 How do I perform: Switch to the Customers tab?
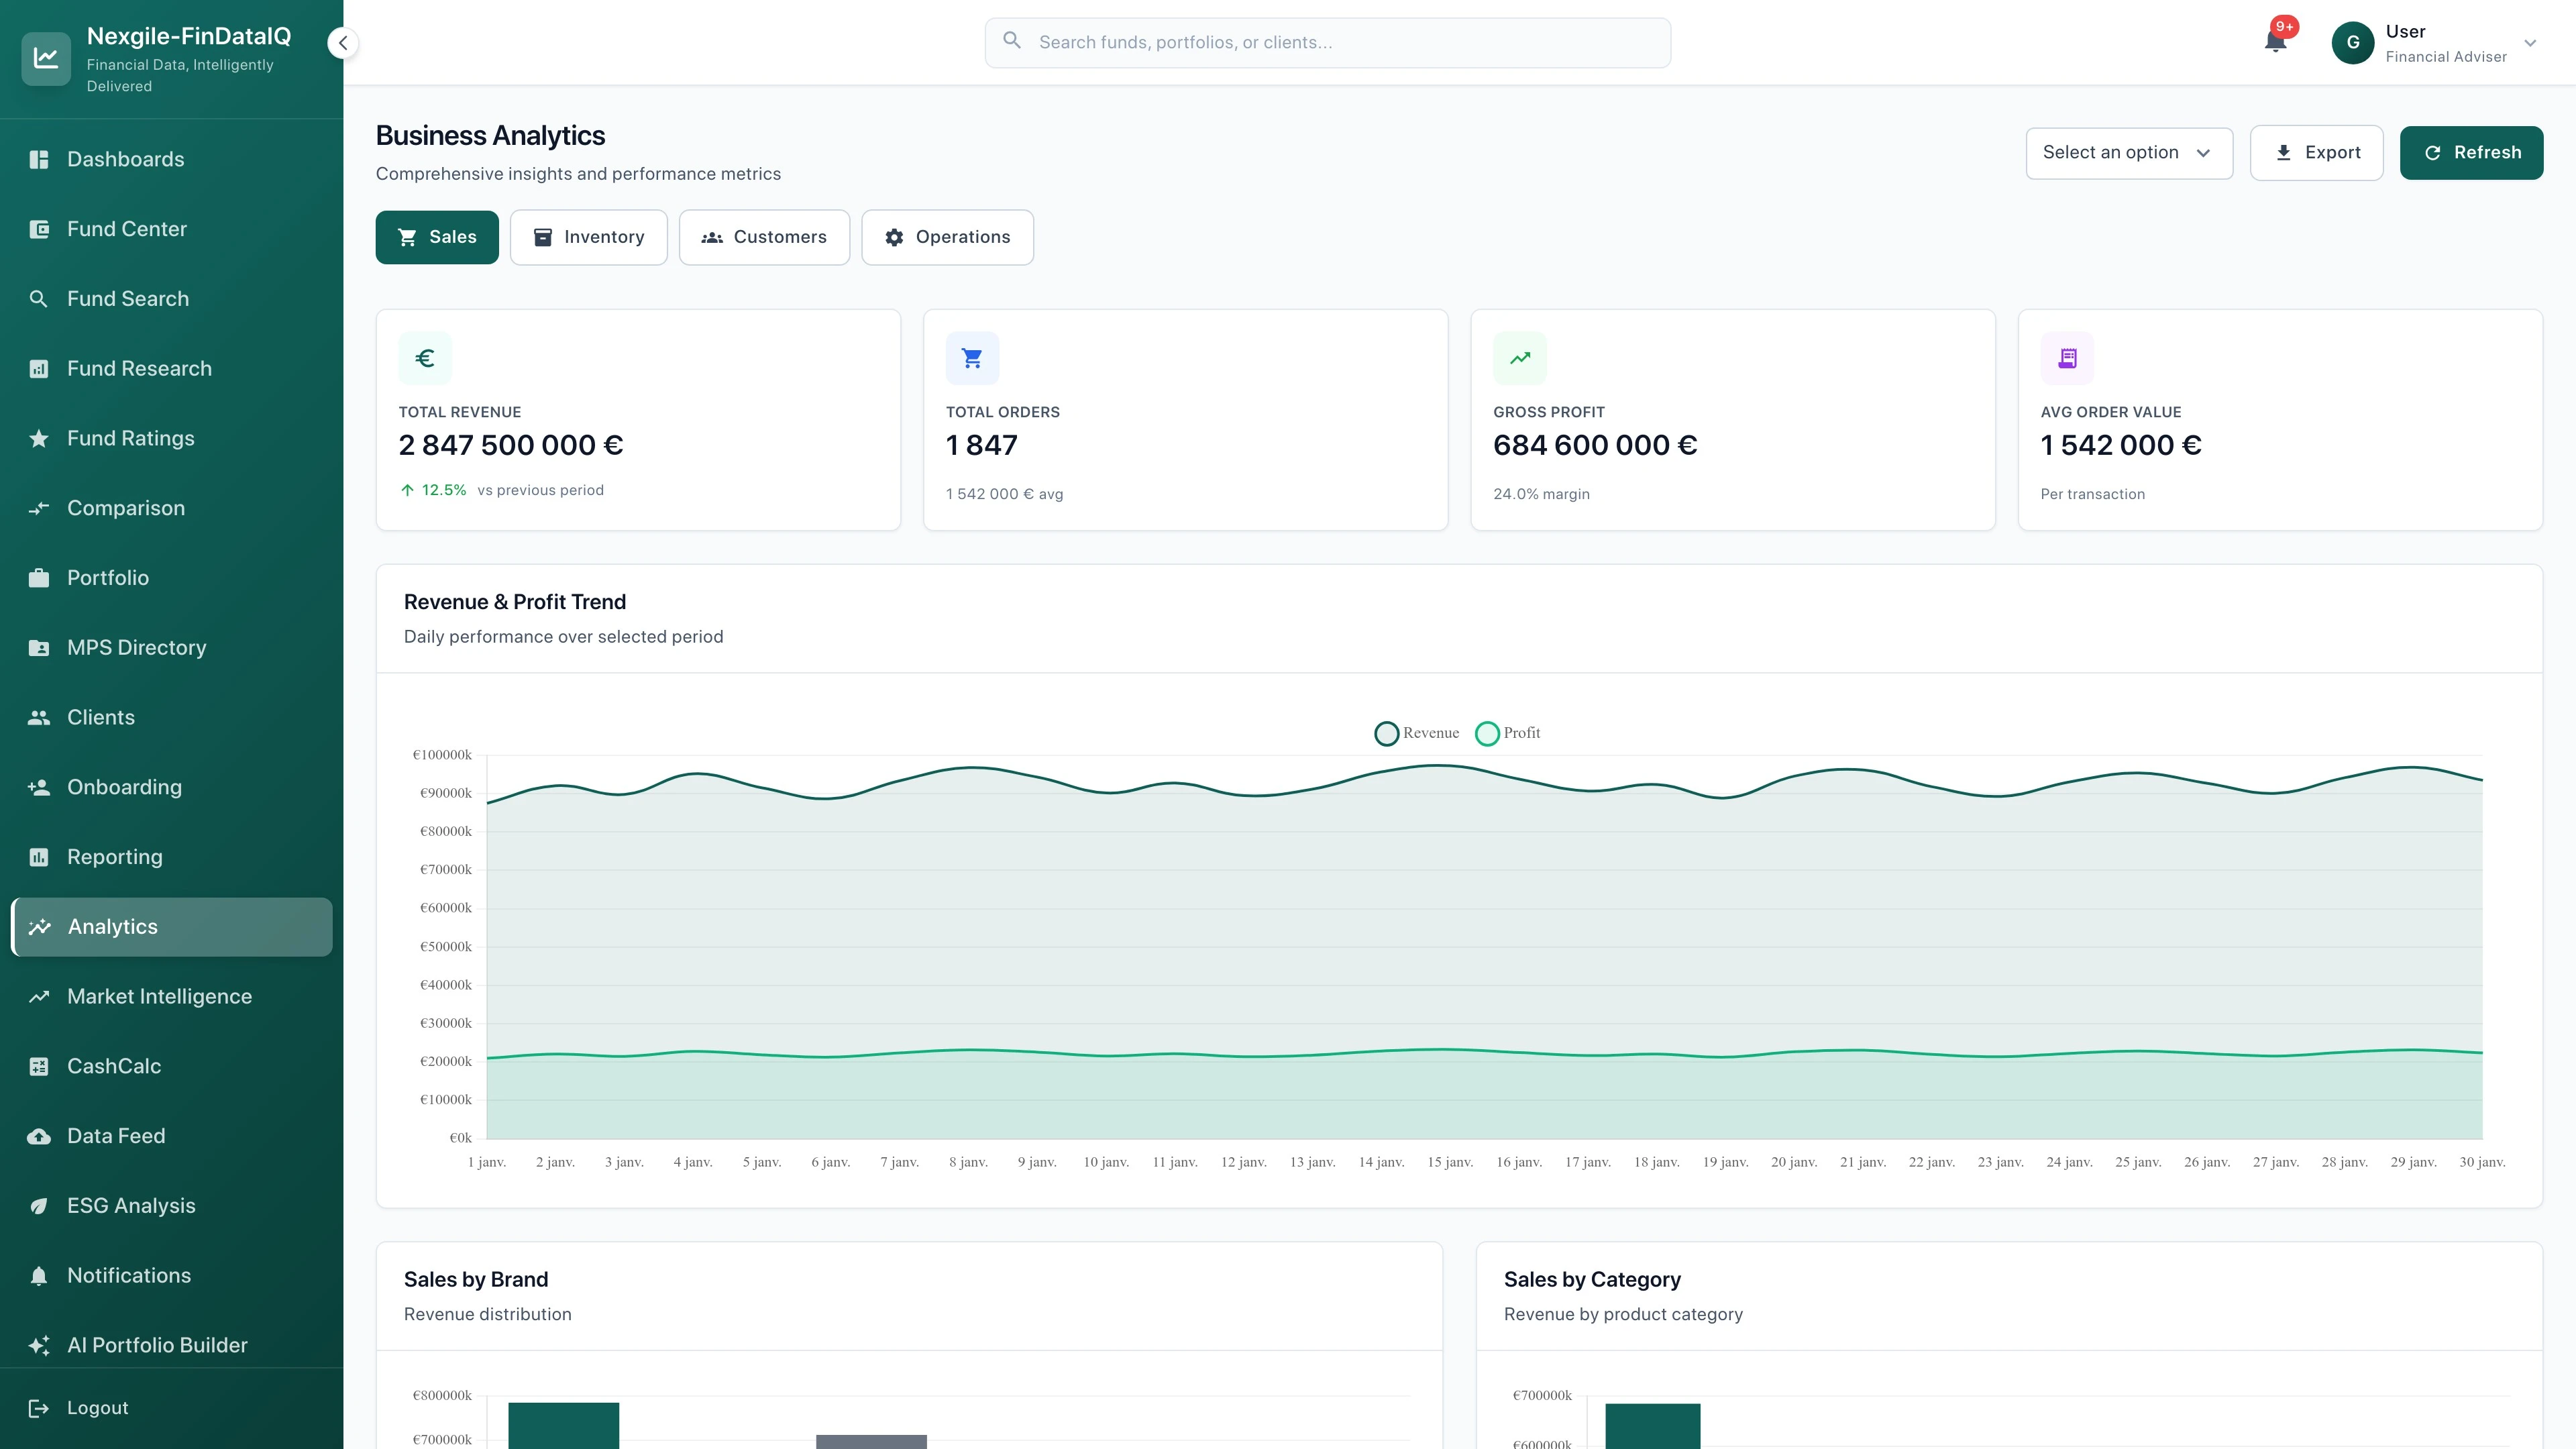[x=764, y=237]
